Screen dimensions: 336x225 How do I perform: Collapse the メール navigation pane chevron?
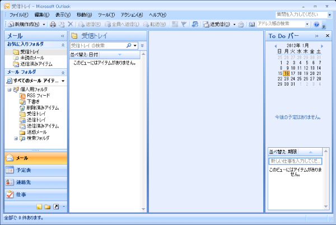pyautogui.click(x=62, y=36)
